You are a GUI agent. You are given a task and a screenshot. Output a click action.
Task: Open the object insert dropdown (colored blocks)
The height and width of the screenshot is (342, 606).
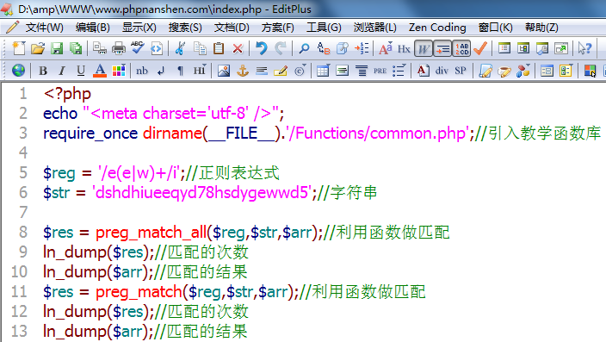point(523,71)
